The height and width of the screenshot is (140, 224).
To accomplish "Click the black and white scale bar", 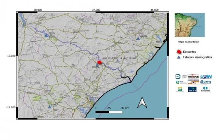I will click(109, 112).
